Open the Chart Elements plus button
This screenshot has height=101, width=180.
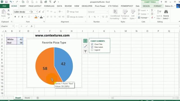tap(85, 41)
